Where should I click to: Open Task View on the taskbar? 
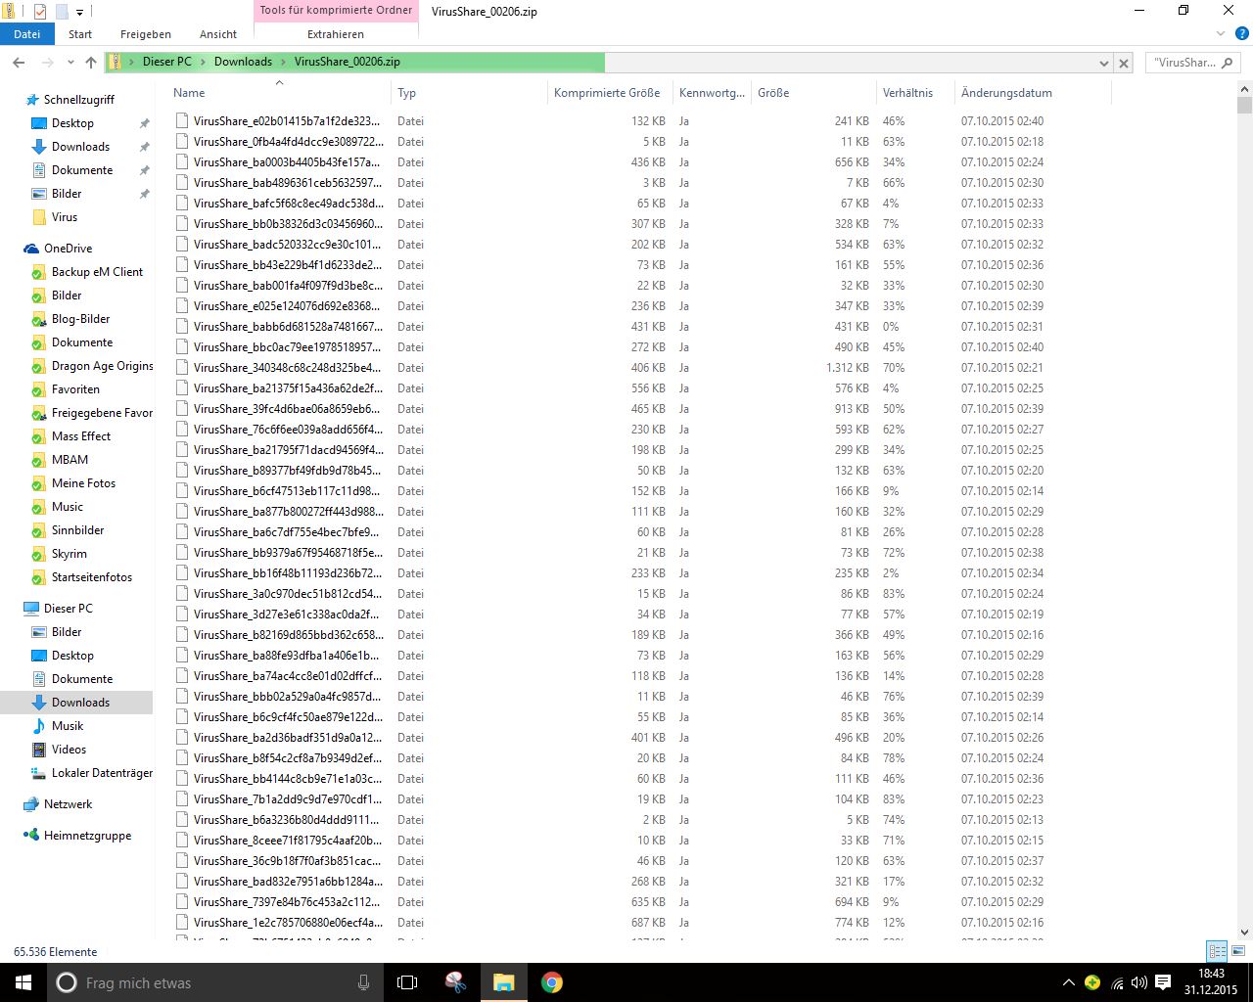pos(407,982)
